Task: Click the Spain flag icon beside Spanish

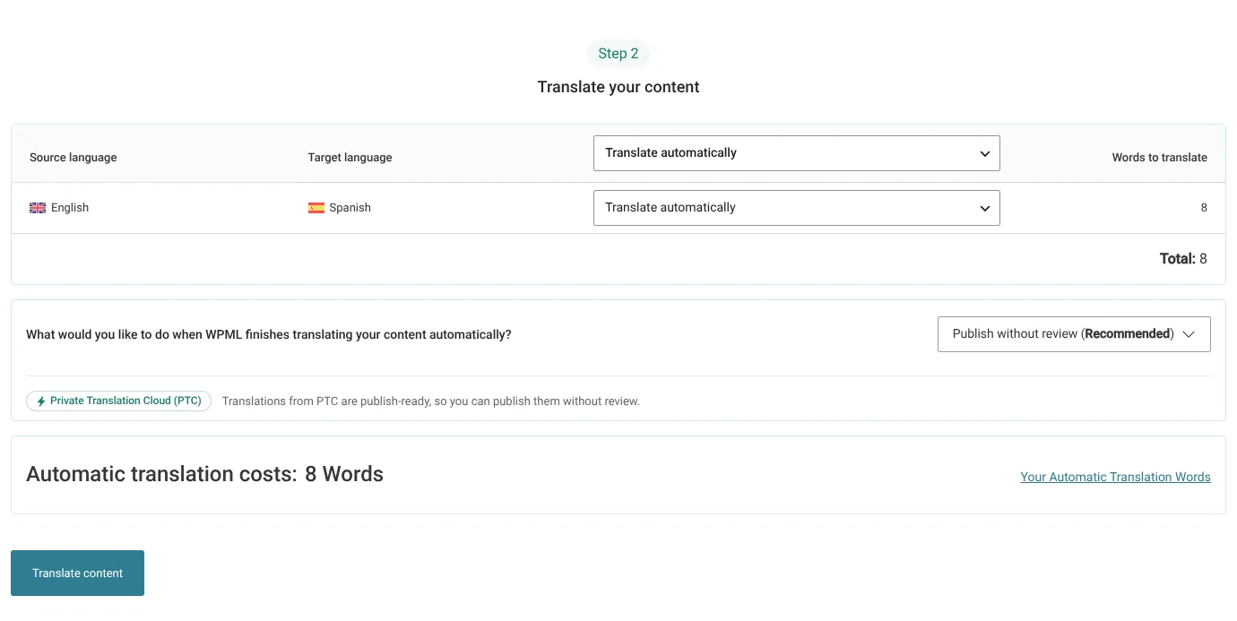Action: [316, 208]
